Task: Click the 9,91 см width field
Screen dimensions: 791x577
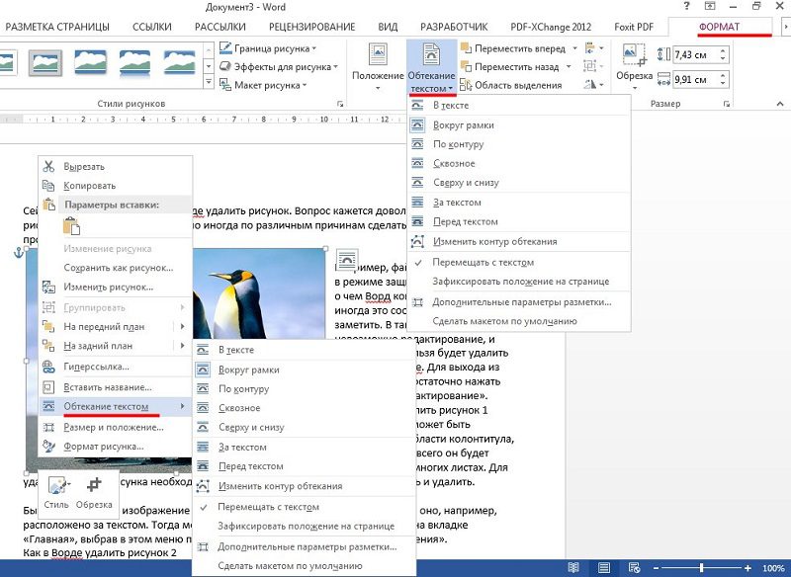Action: click(x=701, y=79)
